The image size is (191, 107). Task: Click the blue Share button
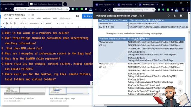(88, 16)
